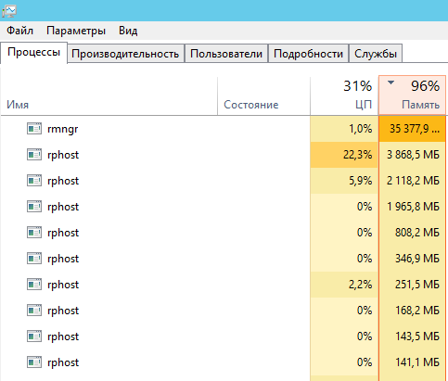Click icon of rphost using 3 868,5 МБ
This screenshot has height=381, width=448.
(34, 155)
